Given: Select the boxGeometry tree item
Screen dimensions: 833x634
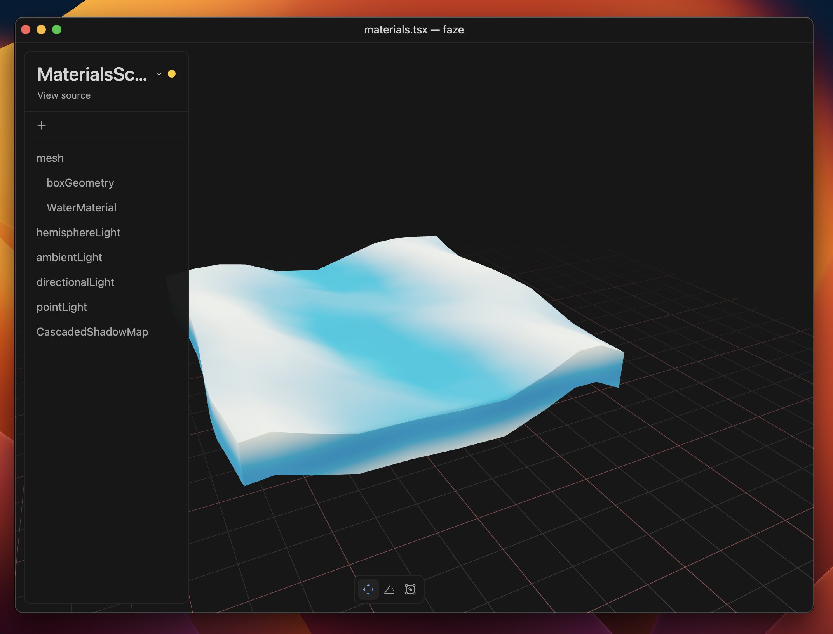Looking at the screenshot, I should (80, 182).
